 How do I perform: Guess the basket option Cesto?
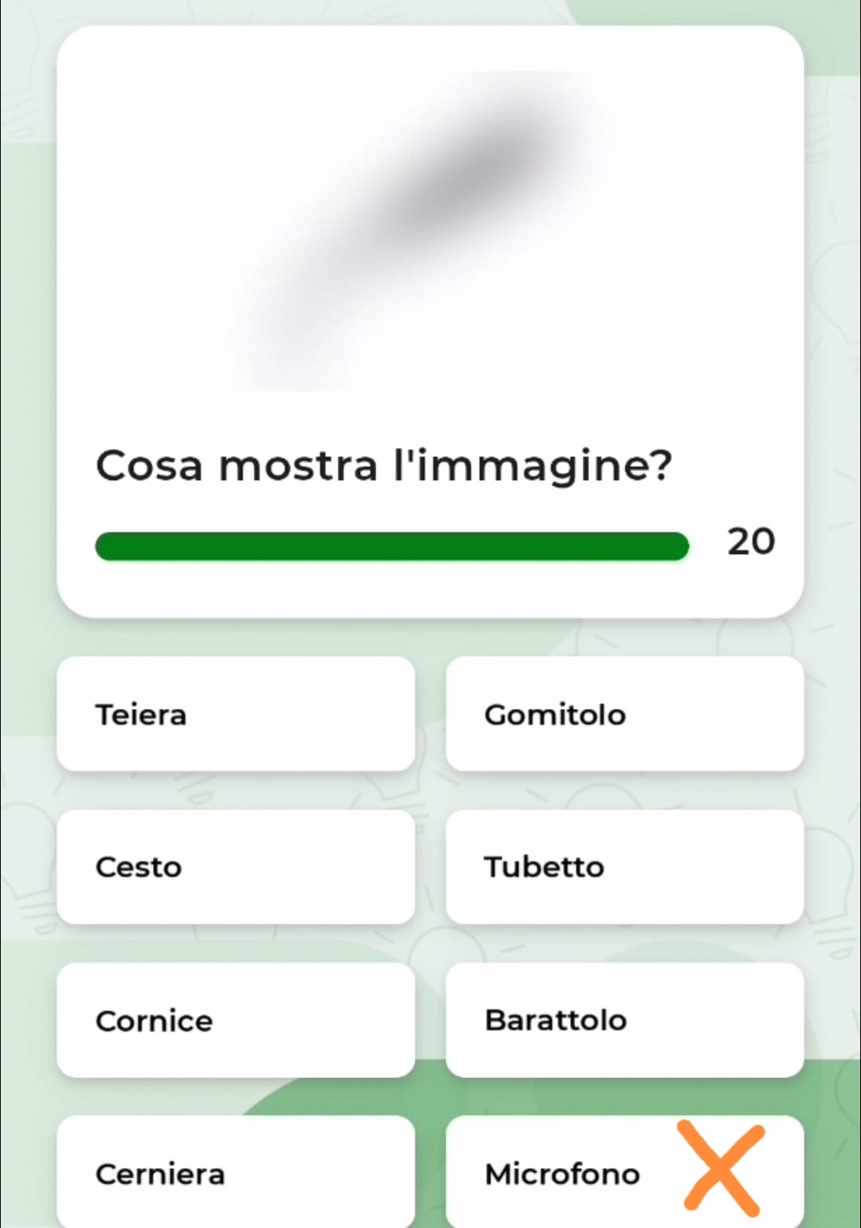tap(236, 867)
